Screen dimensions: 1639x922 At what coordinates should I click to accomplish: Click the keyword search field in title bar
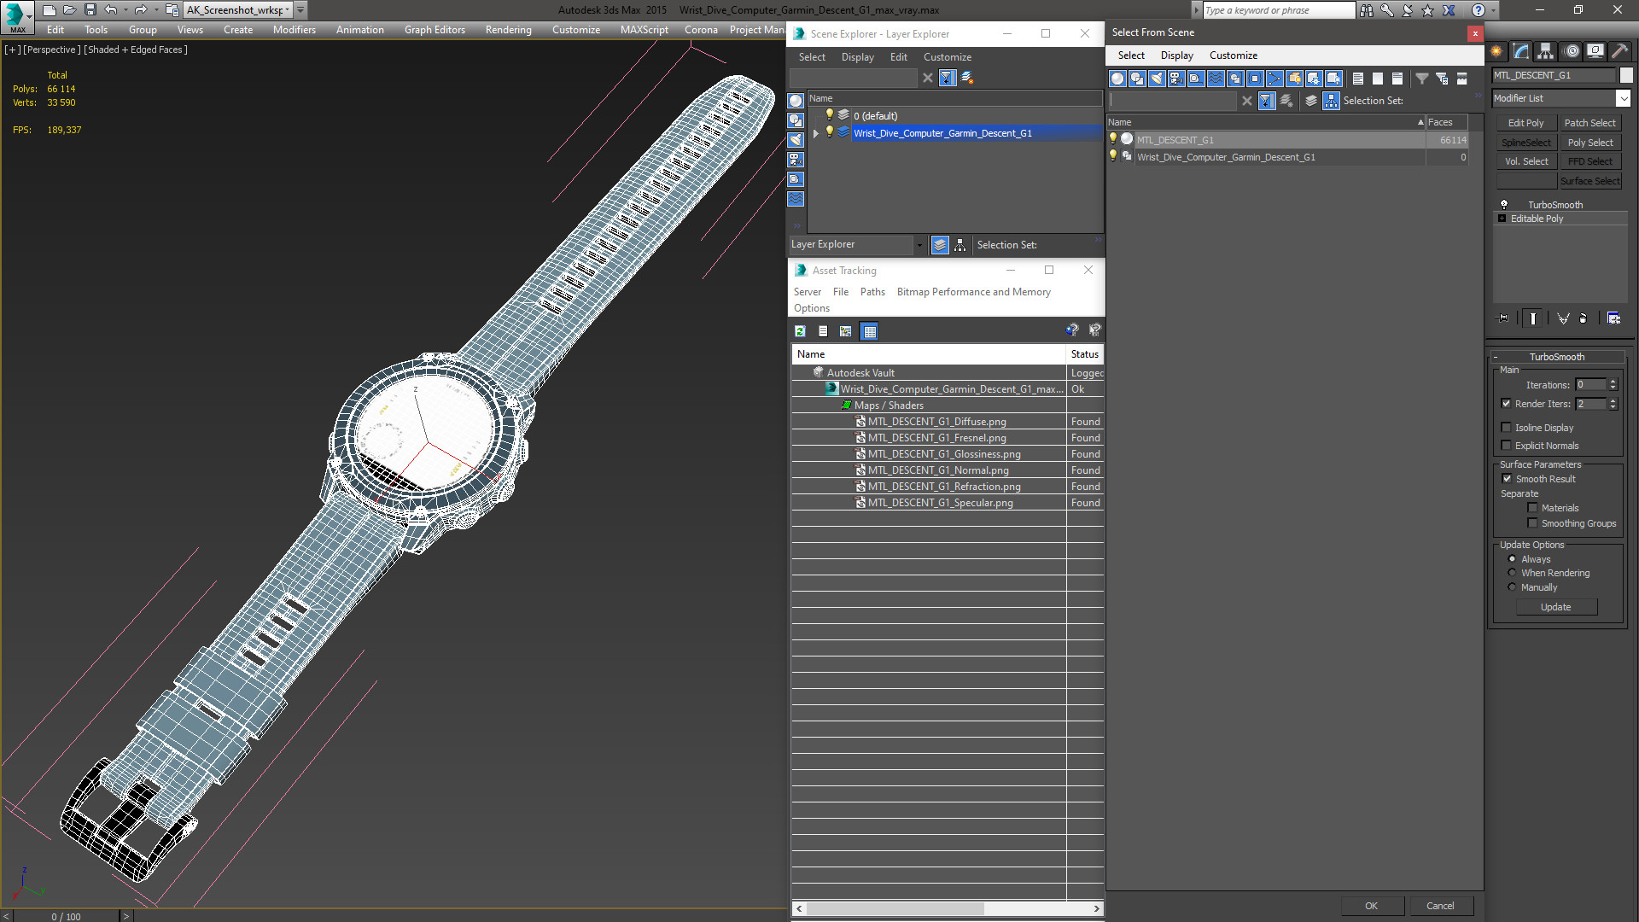(x=1278, y=10)
